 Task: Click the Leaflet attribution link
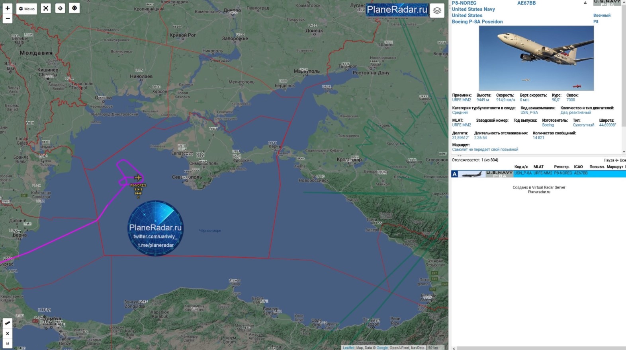(x=348, y=348)
